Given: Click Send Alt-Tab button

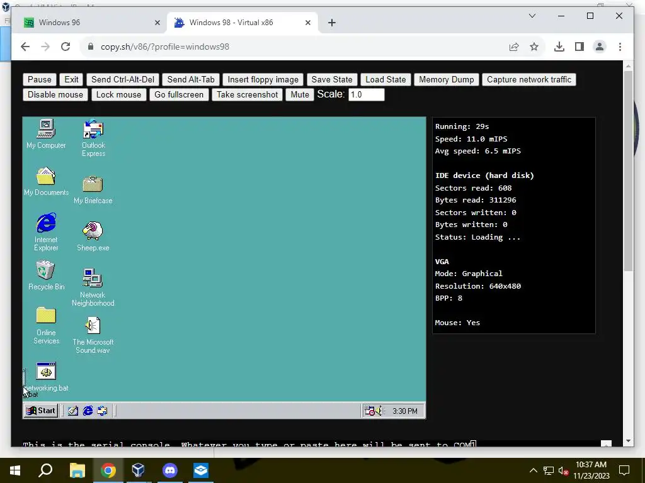Looking at the screenshot, I should coord(191,79).
